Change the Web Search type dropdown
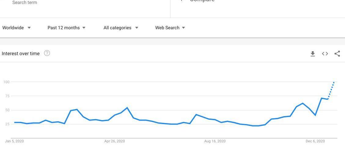This screenshot has height=146, width=345. click(x=170, y=28)
